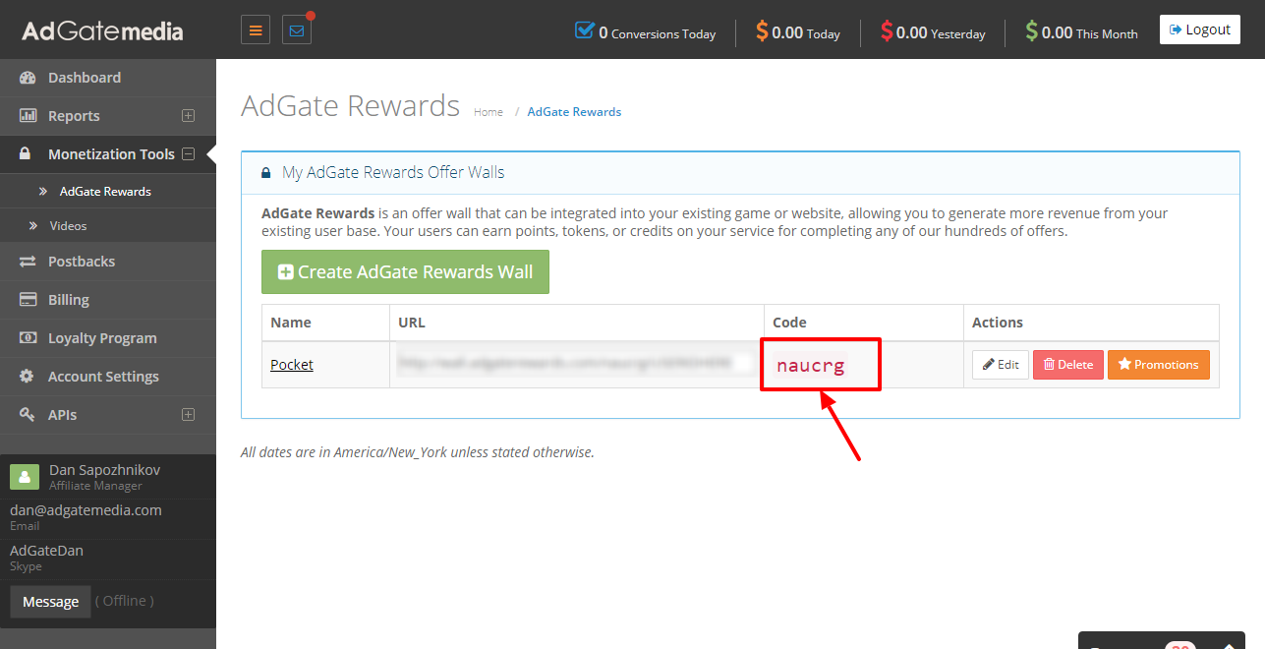This screenshot has height=649, width=1265.
Task: Expand the APIs submenu plus icon
Action: (x=189, y=415)
